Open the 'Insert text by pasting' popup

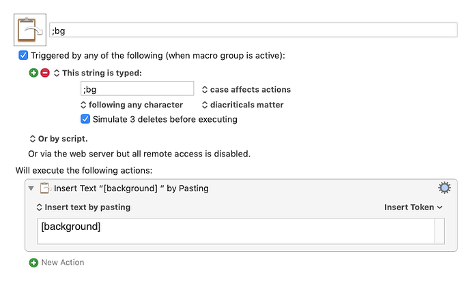click(x=83, y=207)
